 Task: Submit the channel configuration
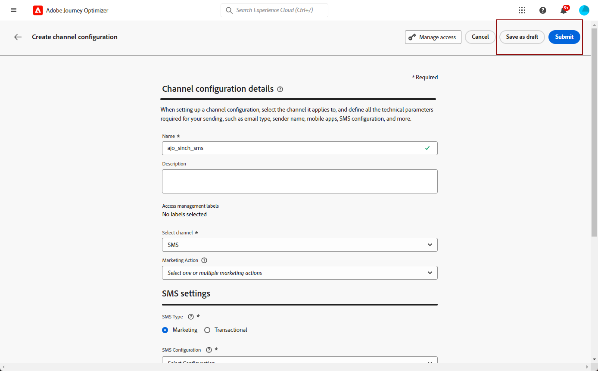pos(564,37)
